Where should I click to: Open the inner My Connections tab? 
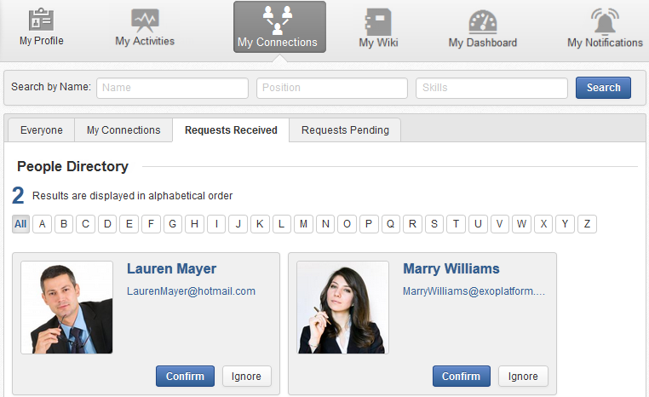(123, 130)
